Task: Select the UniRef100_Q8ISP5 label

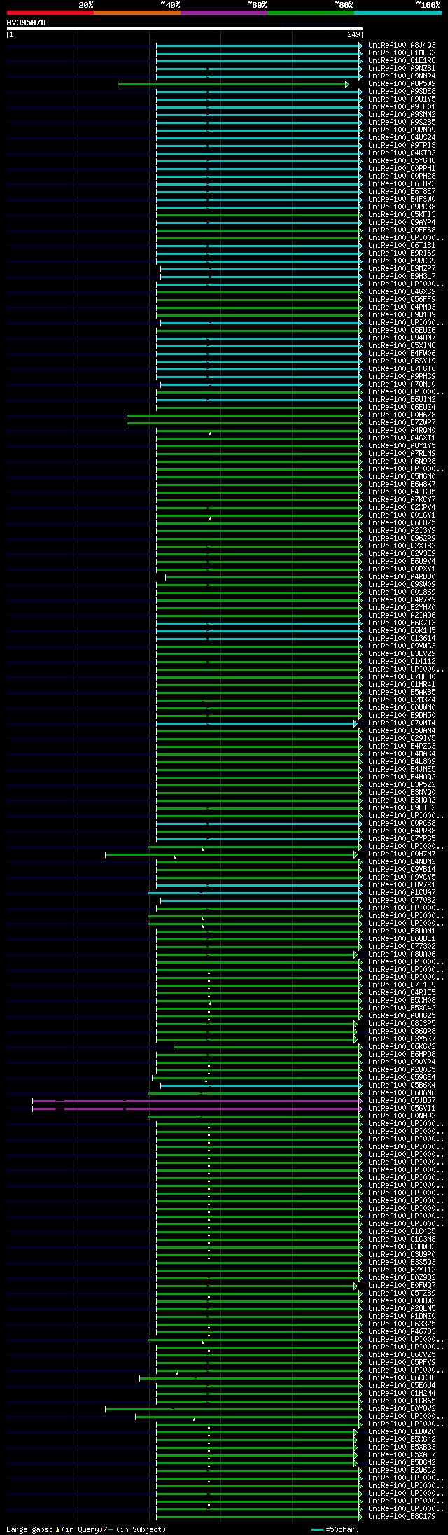Action: (402, 1023)
